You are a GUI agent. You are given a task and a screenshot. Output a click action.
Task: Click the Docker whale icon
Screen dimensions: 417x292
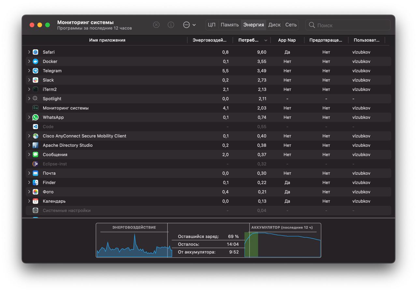[x=36, y=61]
